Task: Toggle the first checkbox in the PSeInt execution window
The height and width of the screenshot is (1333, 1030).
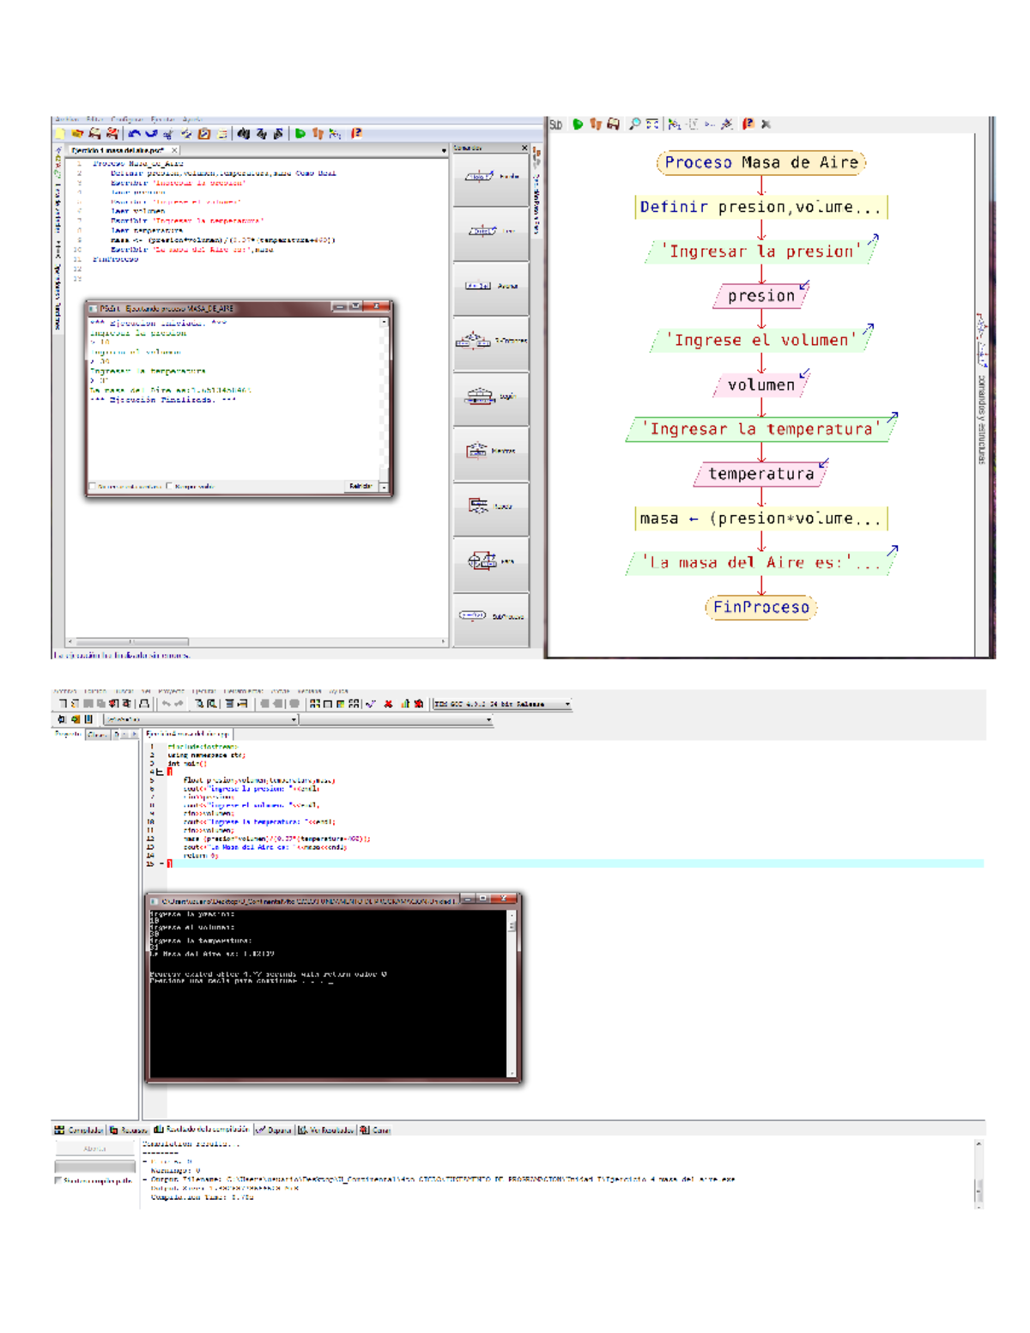Action: (x=94, y=487)
